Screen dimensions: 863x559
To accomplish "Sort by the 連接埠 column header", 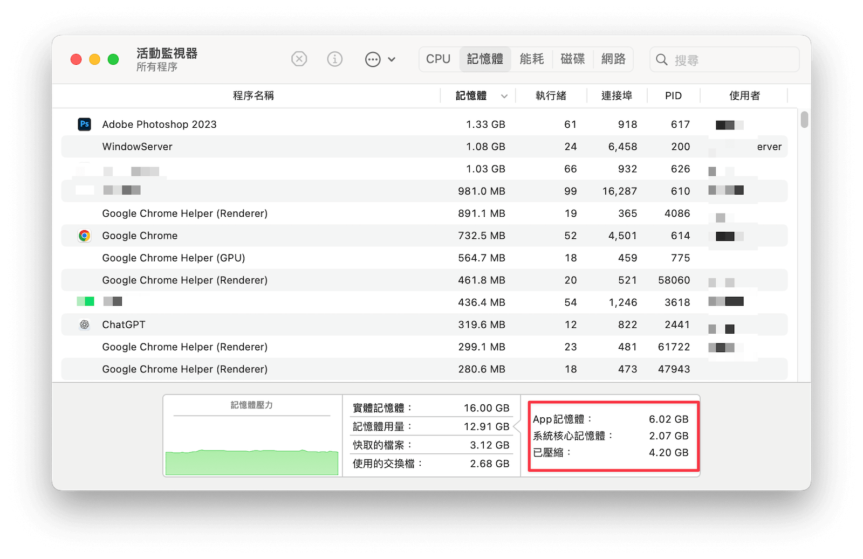I will pyautogui.click(x=617, y=95).
